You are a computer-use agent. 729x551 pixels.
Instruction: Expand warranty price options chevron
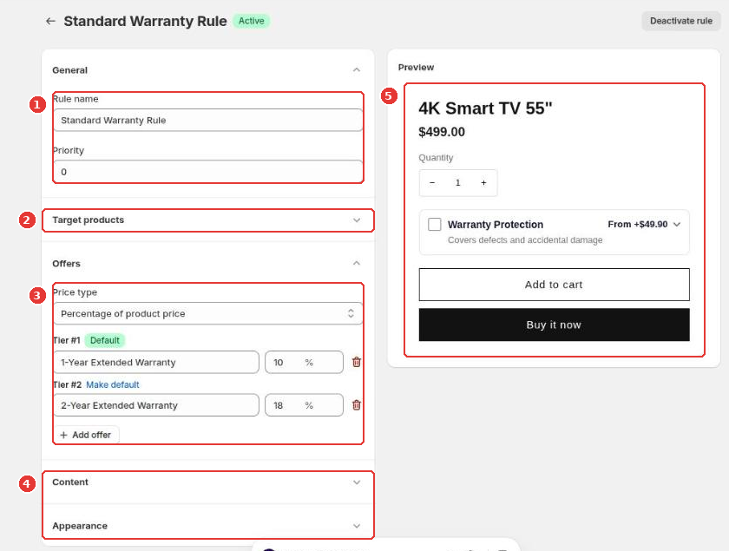tap(677, 225)
